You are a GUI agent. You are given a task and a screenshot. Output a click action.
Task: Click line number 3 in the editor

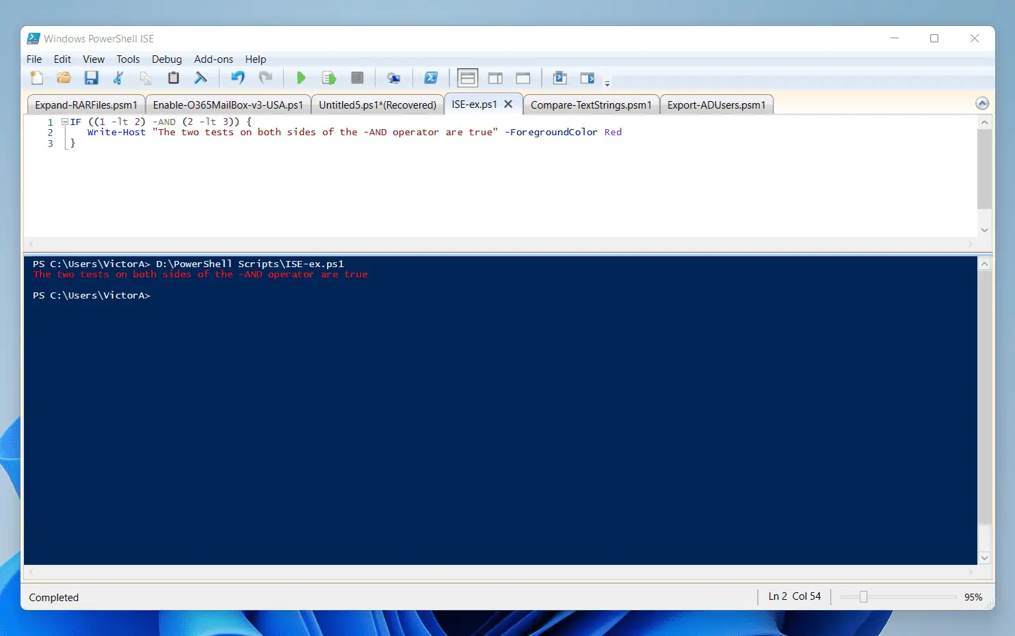coord(50,143)
